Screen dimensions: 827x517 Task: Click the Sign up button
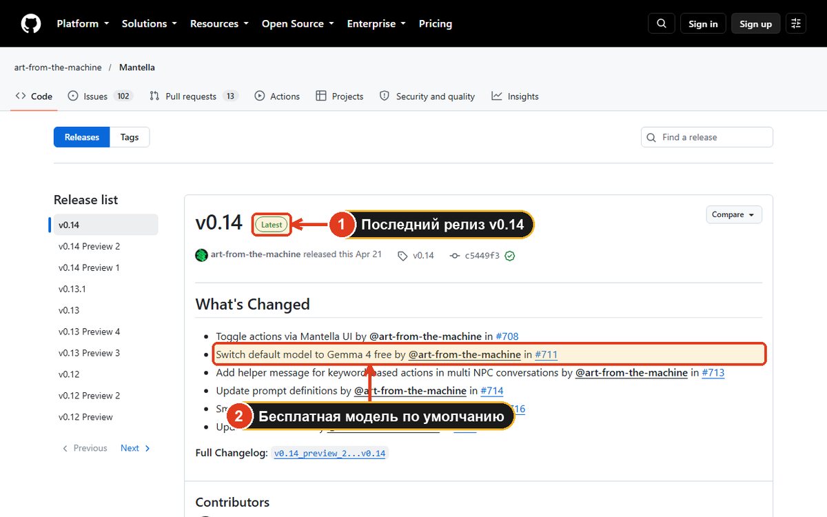pos(756,23)
